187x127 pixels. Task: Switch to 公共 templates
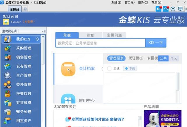click(x=163, y=58)
